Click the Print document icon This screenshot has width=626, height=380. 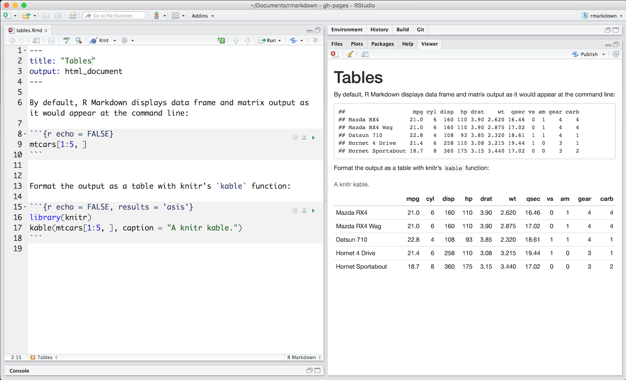(x=73, y=16)
